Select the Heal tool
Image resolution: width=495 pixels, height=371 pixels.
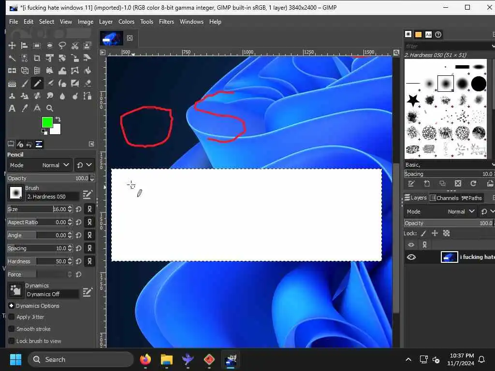[x=37, y=96]
